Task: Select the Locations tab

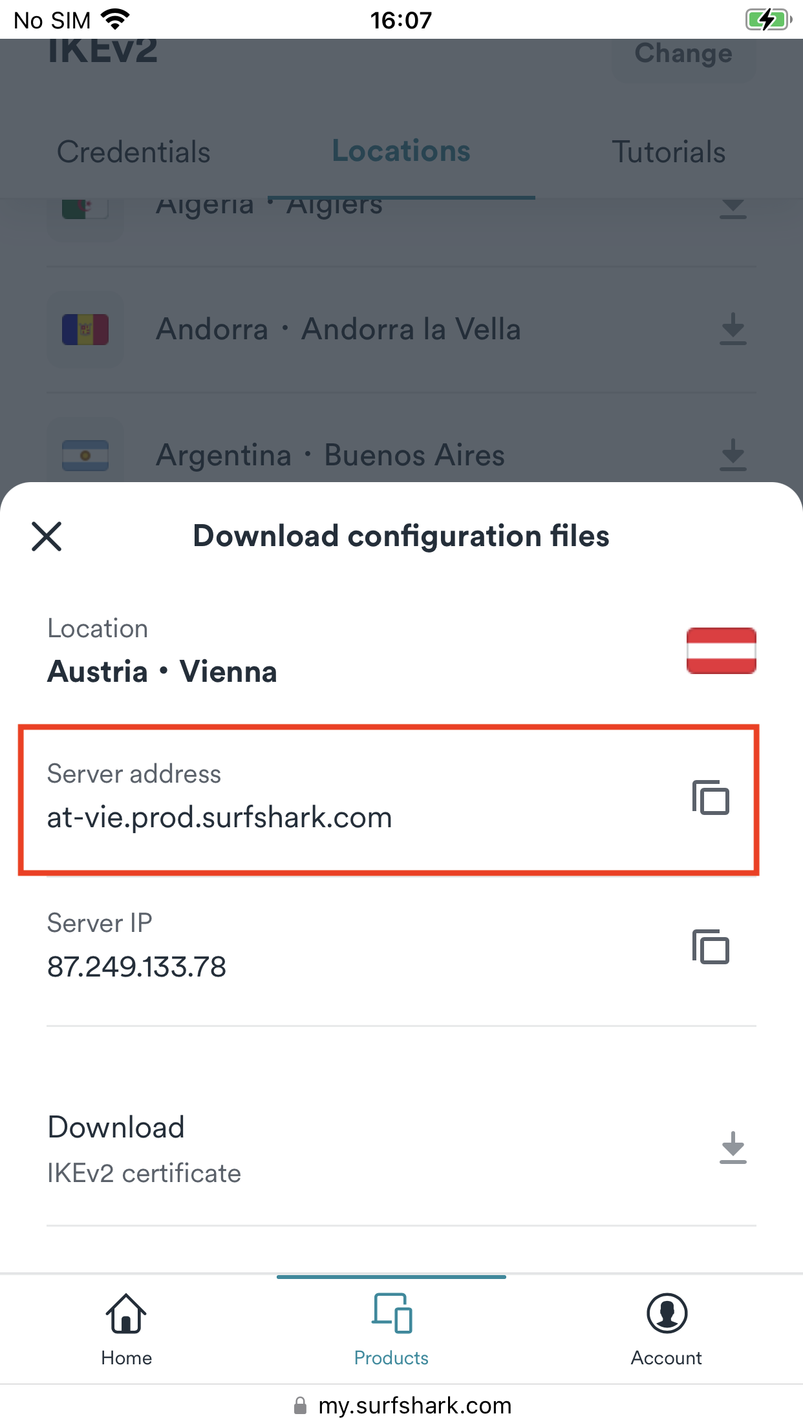Action: click(401, 151)
